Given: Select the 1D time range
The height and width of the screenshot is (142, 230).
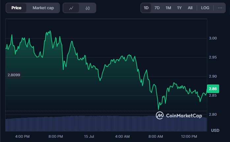Looking at the screenshot, I should (x=146, y=8).
